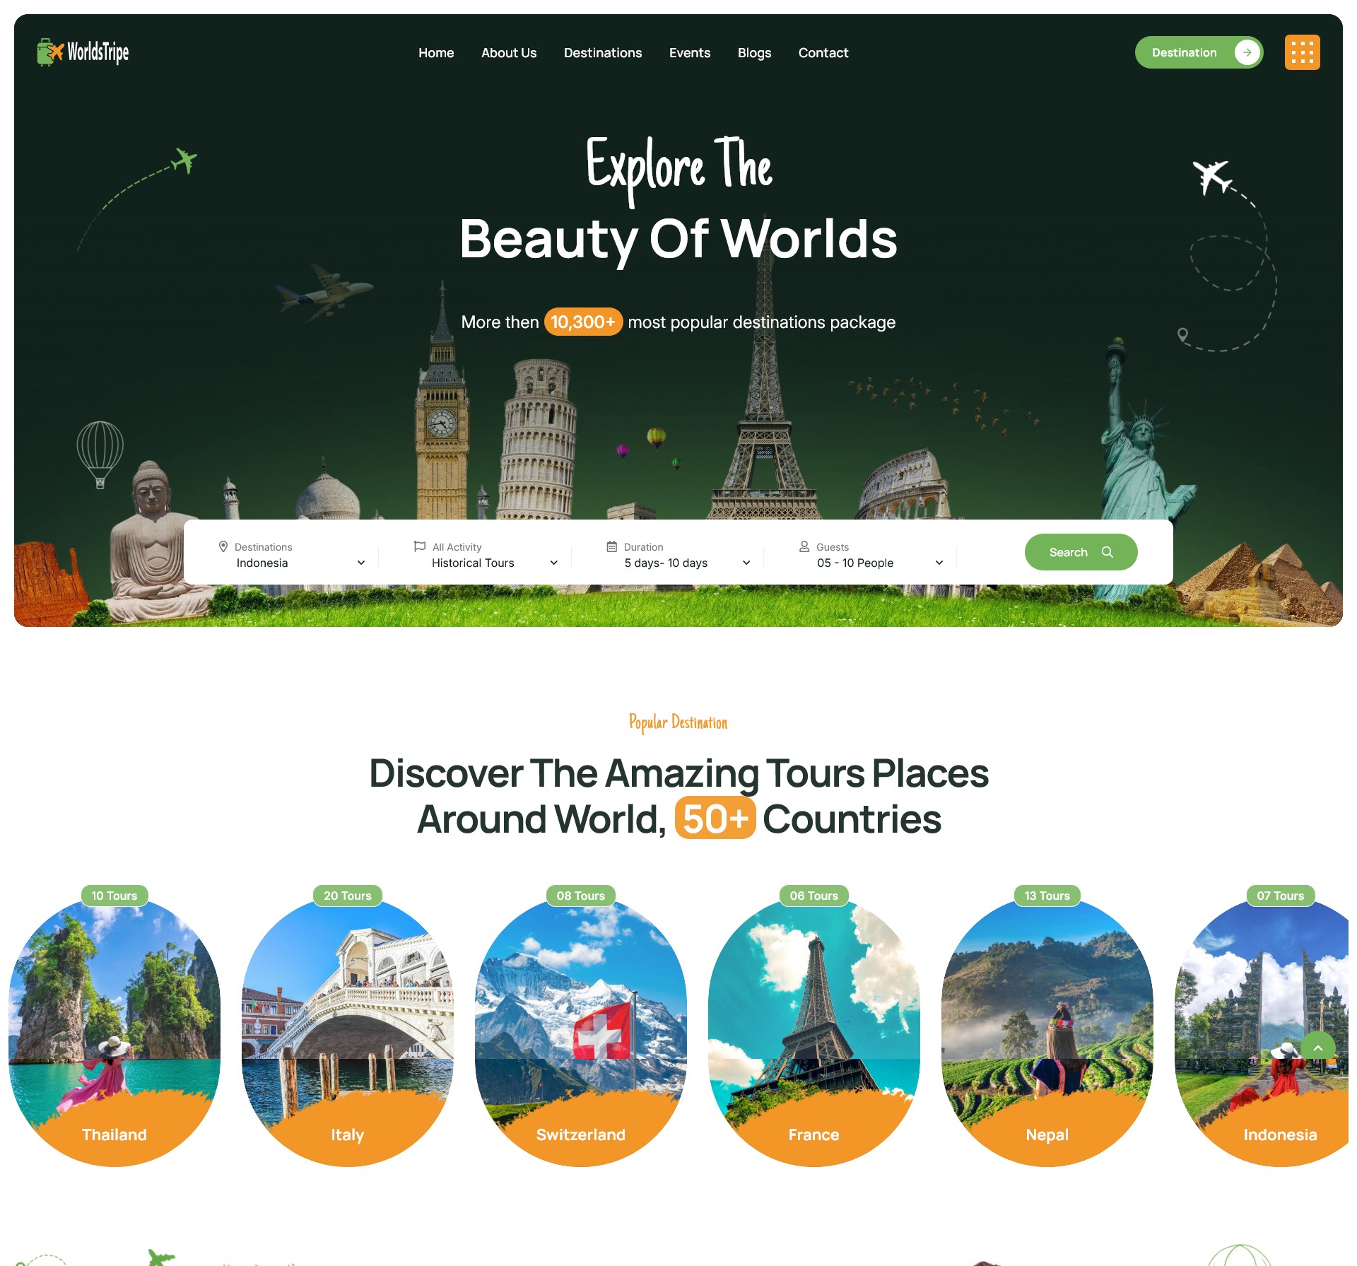This screenshot has height=1266, width=1357.
Task: Click the person icon beside Guests
Action: tap(804, 546)
